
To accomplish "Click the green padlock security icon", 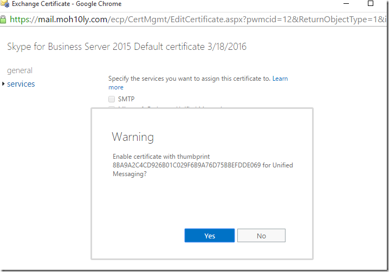I will pyautogui.click(x=3, y=20).
